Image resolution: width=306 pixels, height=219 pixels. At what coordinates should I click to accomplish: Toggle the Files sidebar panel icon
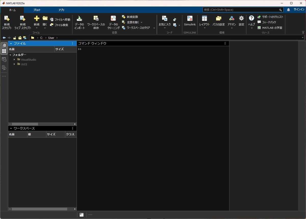pyautogui.click(x=4, y=46)
